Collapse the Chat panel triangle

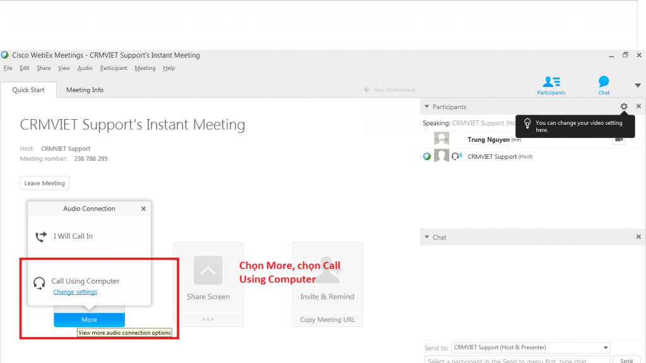pyautogui.click(x=427, y=237)
